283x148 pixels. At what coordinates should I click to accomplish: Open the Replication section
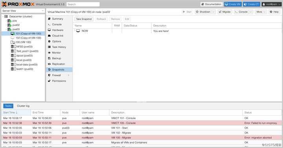click(59, 64)
